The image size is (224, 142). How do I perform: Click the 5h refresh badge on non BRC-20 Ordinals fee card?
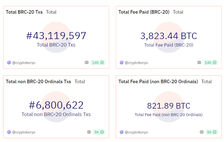[x=212, y=132]
